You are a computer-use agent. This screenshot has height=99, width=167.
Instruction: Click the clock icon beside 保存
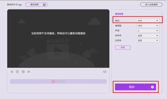(152, 87)
